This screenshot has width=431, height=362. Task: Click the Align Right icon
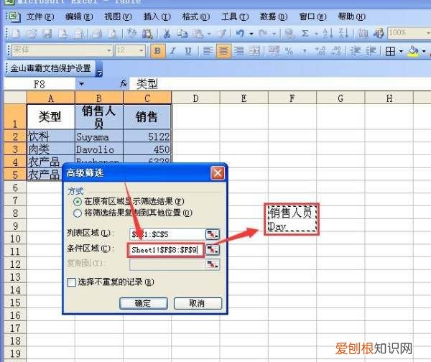(x=239, y=51)
